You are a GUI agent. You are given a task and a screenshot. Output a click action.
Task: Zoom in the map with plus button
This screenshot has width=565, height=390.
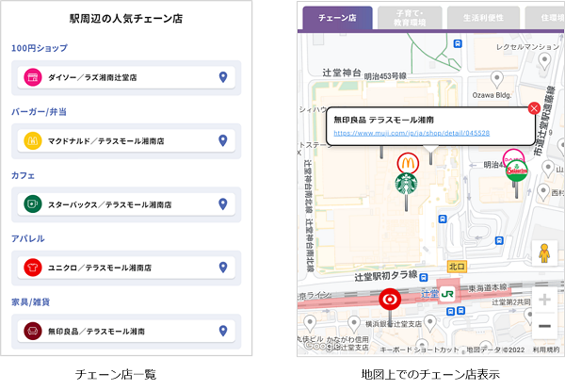pos(544,300)
